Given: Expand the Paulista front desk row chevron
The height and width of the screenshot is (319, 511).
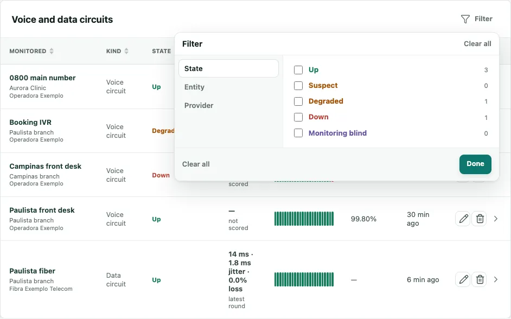Looking at the screenshot, I should tap(496, 219).
